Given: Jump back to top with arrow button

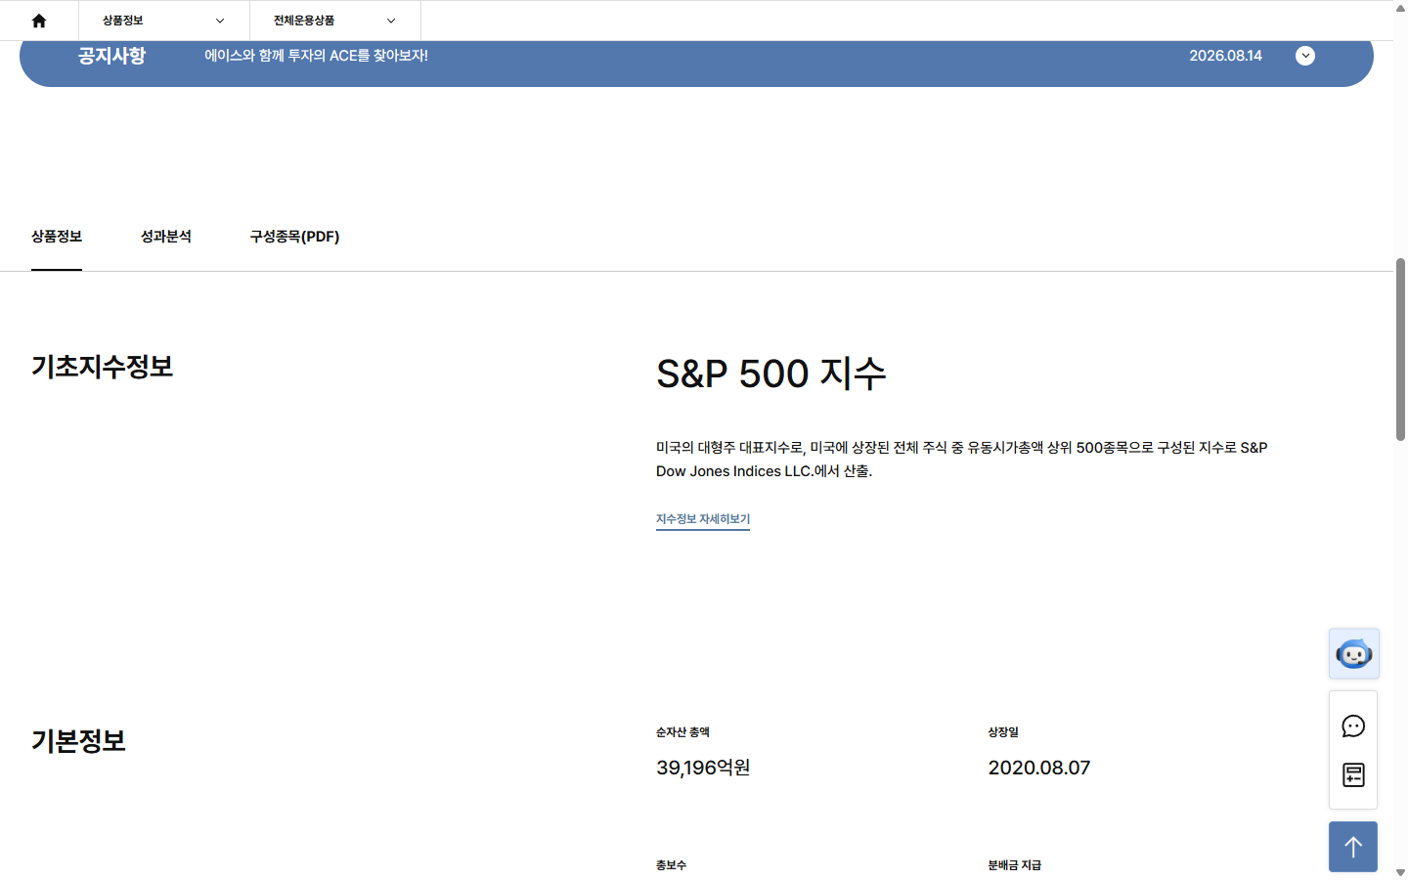Looking at the screenshot, I should pos(1353,847).
